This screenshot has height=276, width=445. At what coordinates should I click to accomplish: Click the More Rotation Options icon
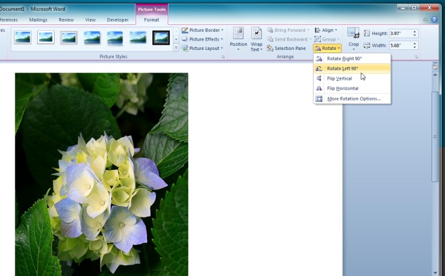[320, 99]
